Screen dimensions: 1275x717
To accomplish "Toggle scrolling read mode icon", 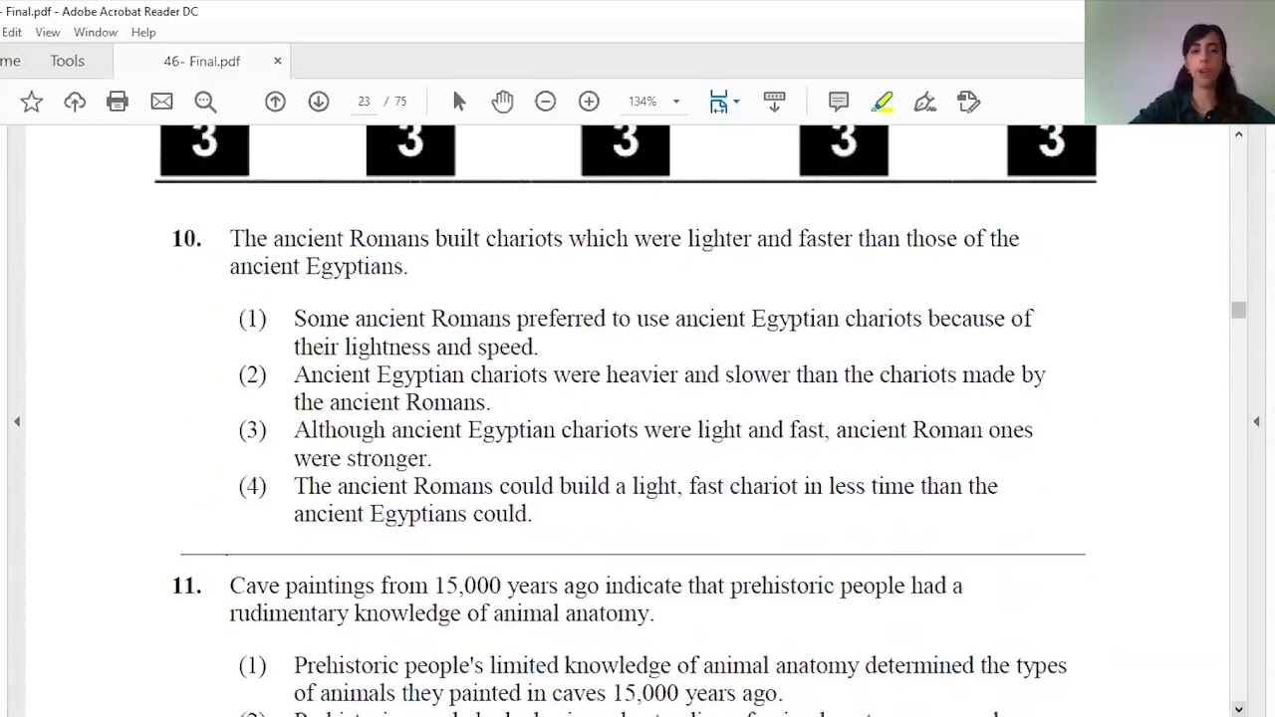I will point(774,102).
